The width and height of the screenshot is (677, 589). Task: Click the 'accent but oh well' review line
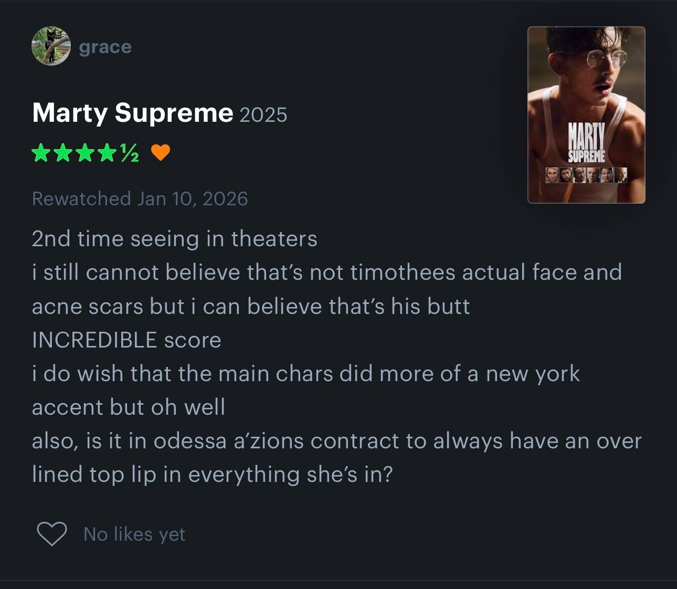point(129,407)
